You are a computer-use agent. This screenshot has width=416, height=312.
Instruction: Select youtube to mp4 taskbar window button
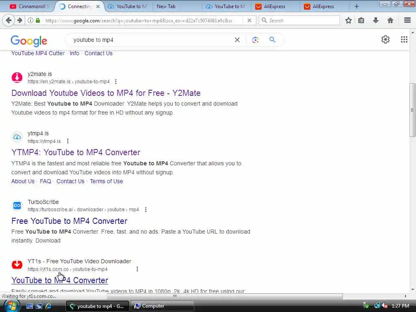97,306
